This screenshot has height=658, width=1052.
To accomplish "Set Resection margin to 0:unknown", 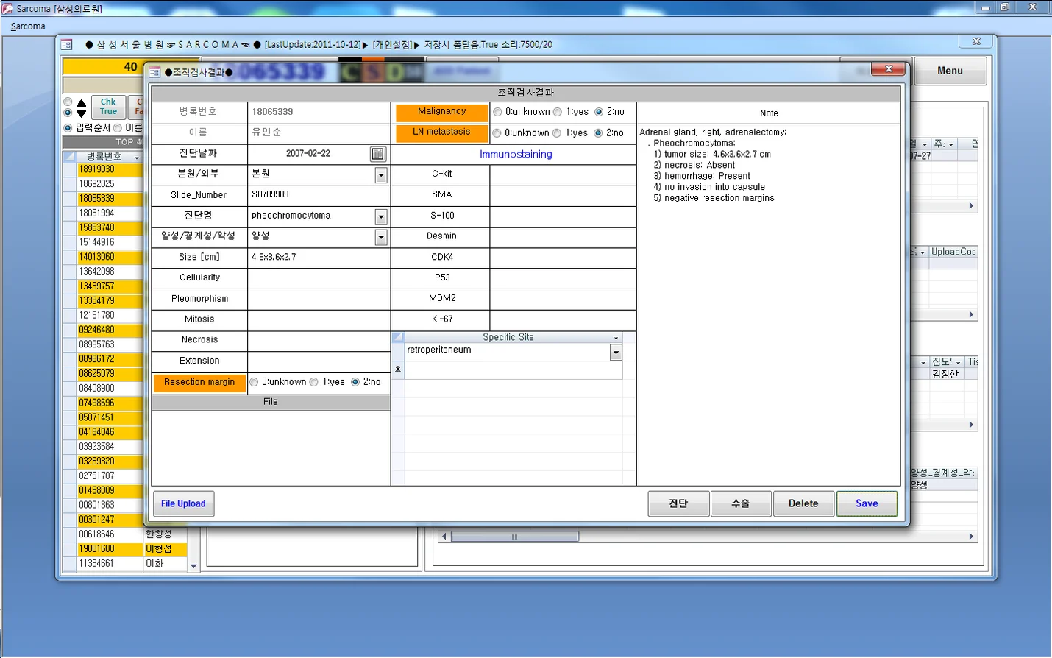I will pos(255,382).
